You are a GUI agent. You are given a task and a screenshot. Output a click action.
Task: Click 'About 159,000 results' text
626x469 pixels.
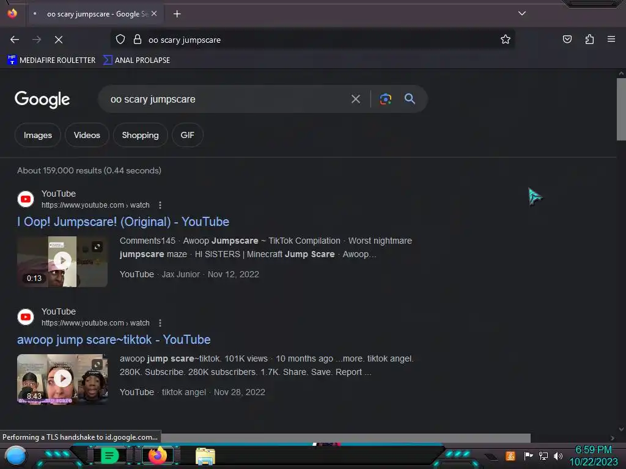click(x=89, y=171)
